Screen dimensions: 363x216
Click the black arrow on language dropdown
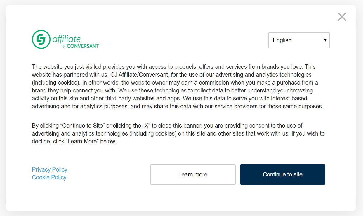(x=325, y=40)
